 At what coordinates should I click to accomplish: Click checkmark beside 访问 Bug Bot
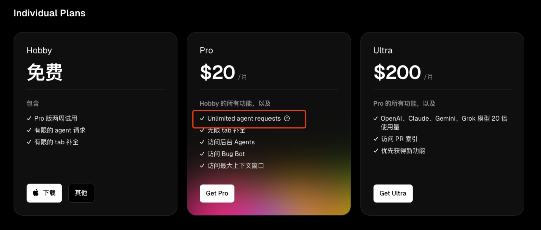pos(202,154)
